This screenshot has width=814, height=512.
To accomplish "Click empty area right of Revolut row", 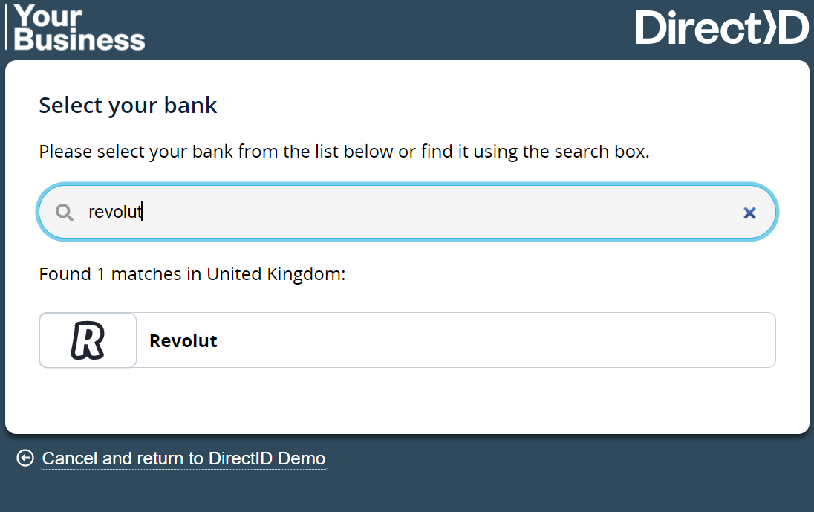I will tap(496, 340).
